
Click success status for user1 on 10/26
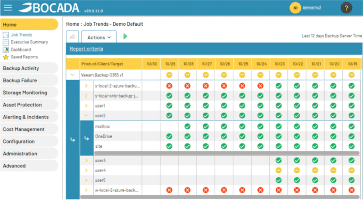[x=224, y=105]
